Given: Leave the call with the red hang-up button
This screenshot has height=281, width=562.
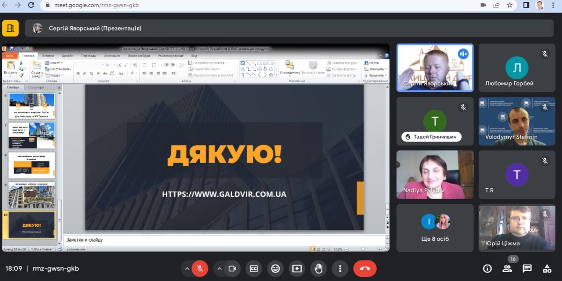Looking at the screenshot, I should [x=365, y=268].
